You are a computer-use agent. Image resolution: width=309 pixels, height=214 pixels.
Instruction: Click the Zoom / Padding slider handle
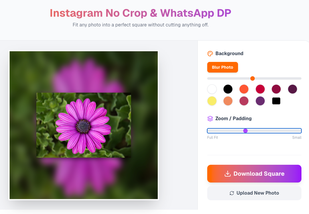(245, 131)
